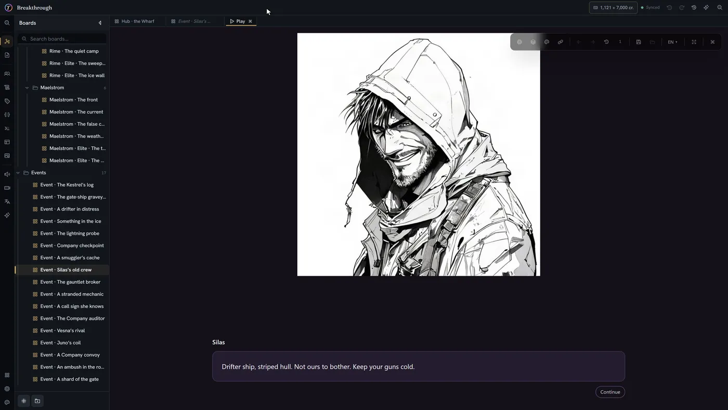Open the translation icon in the left rail
Image resolution: width=728 pixels, height=410 pixels.
click(7, 201)
